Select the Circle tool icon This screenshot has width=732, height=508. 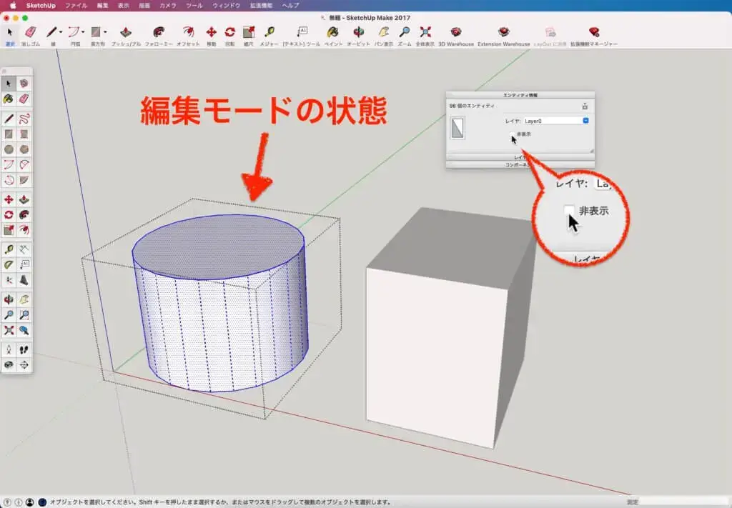9,149
